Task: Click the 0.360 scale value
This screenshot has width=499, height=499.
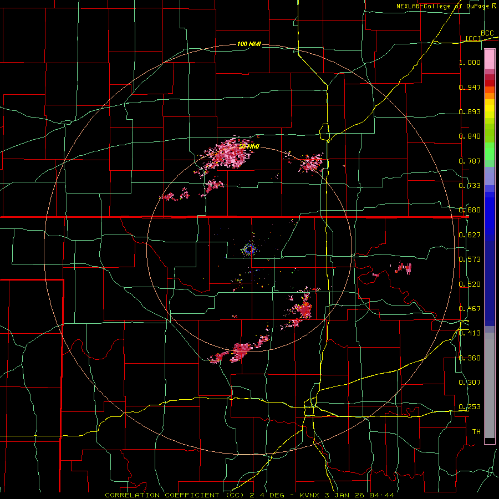Action: point(470,358)
